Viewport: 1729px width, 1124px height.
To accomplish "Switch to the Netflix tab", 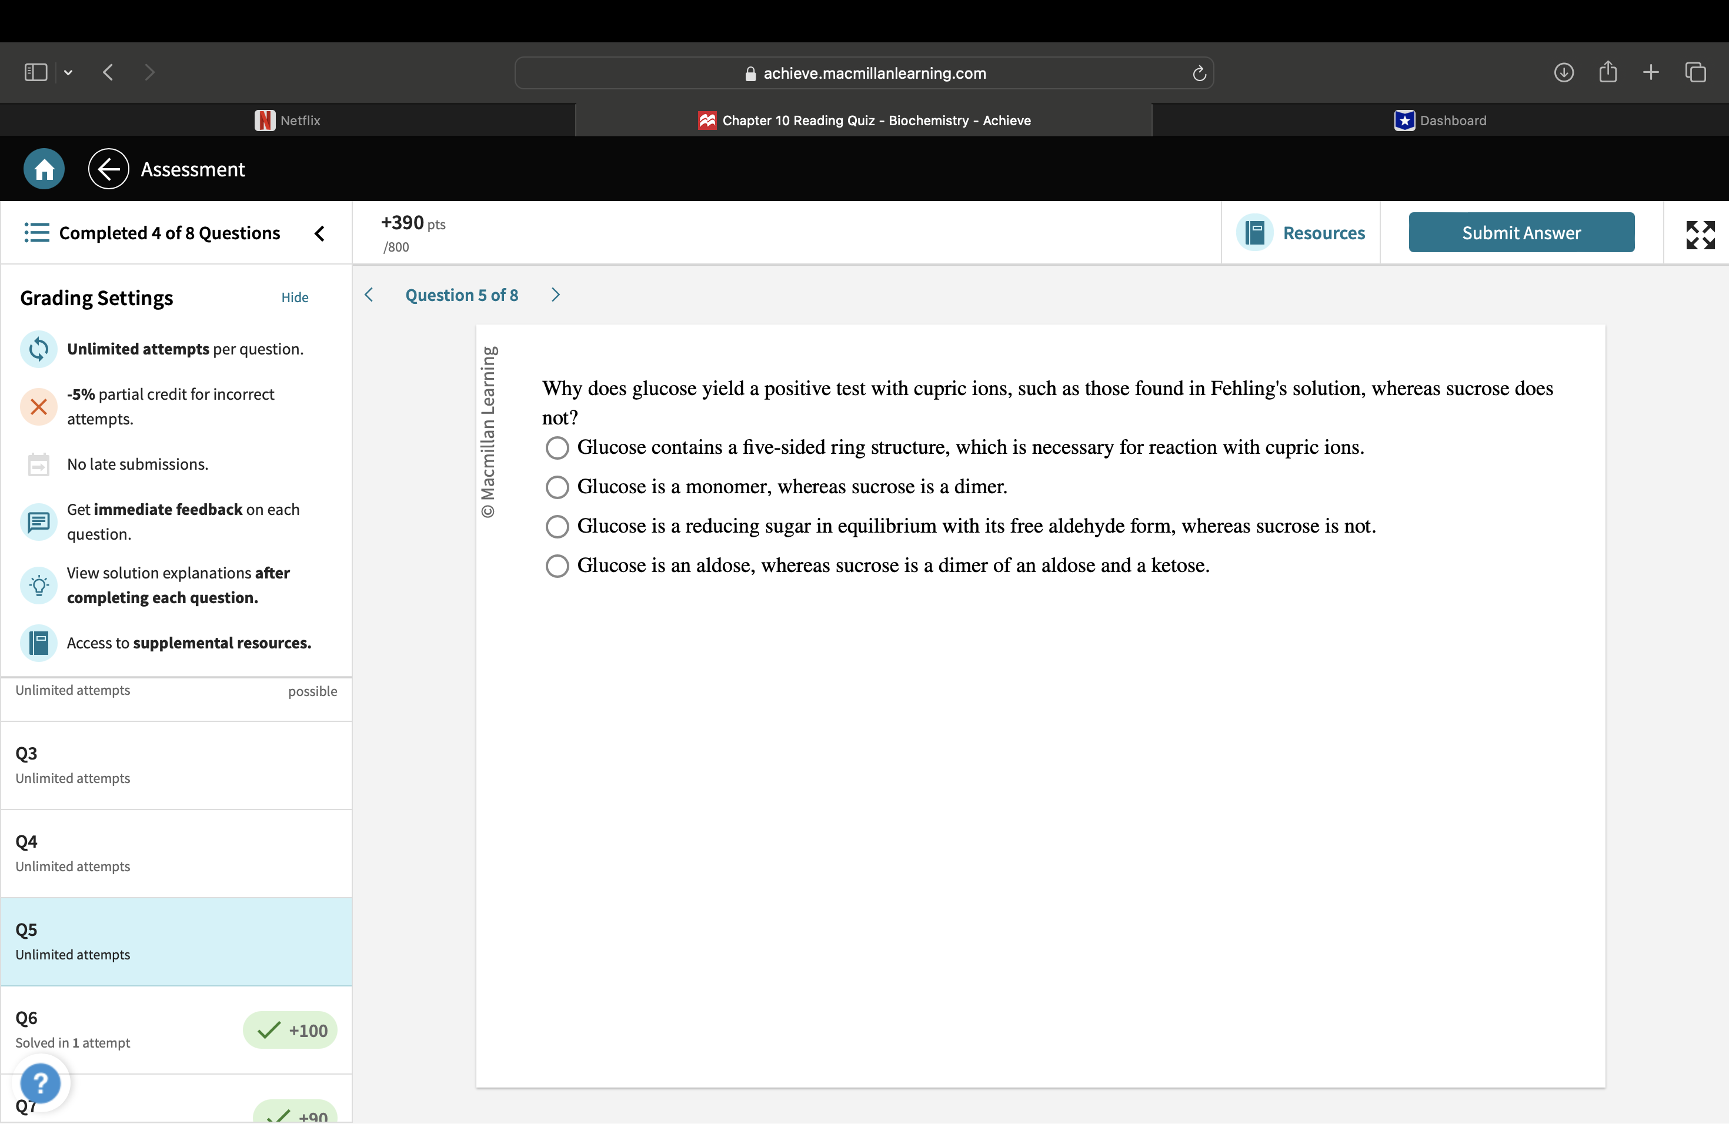I will point(288,121).
